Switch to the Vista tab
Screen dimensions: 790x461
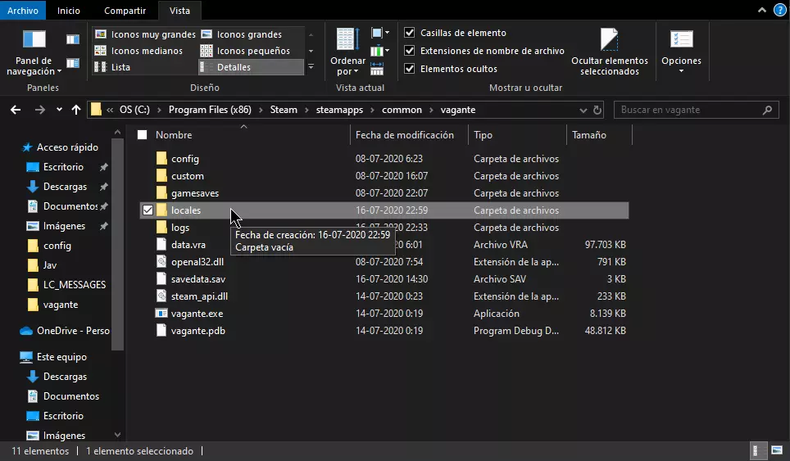pos(179,10)
